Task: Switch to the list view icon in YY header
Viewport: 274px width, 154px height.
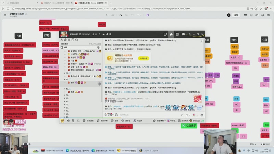Action: tap(177, 34)
